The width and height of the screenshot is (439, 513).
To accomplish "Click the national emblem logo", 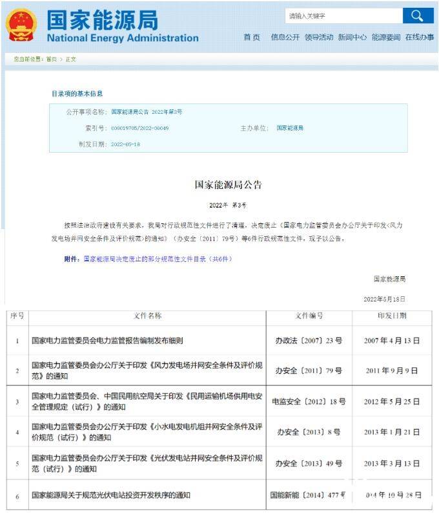I will pos(21,25).
